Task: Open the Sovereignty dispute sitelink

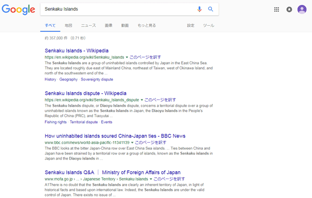Action: pos(97,80)
